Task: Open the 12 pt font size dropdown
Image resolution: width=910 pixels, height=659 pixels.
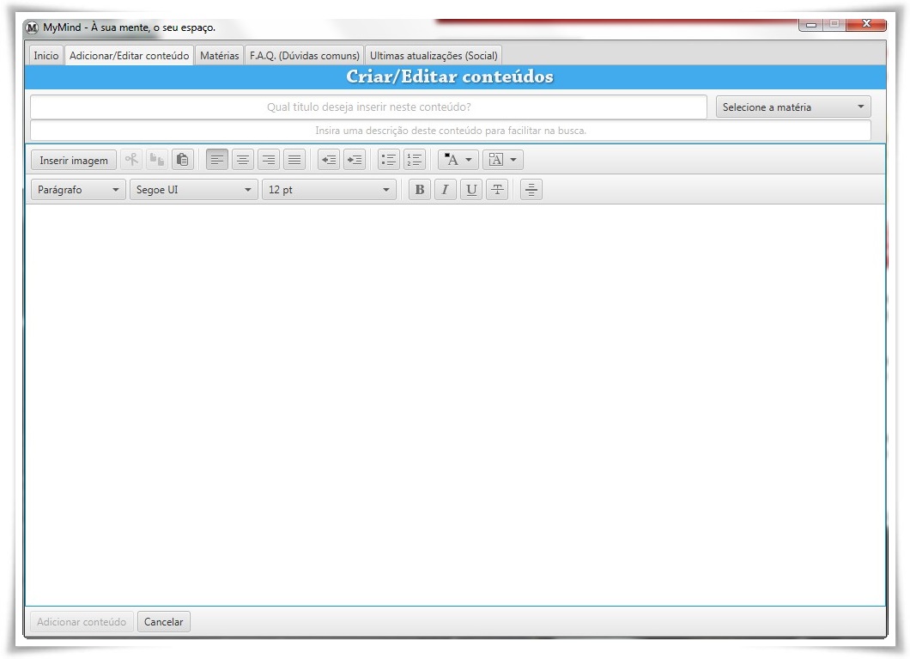Action: (x=329, y=190)
